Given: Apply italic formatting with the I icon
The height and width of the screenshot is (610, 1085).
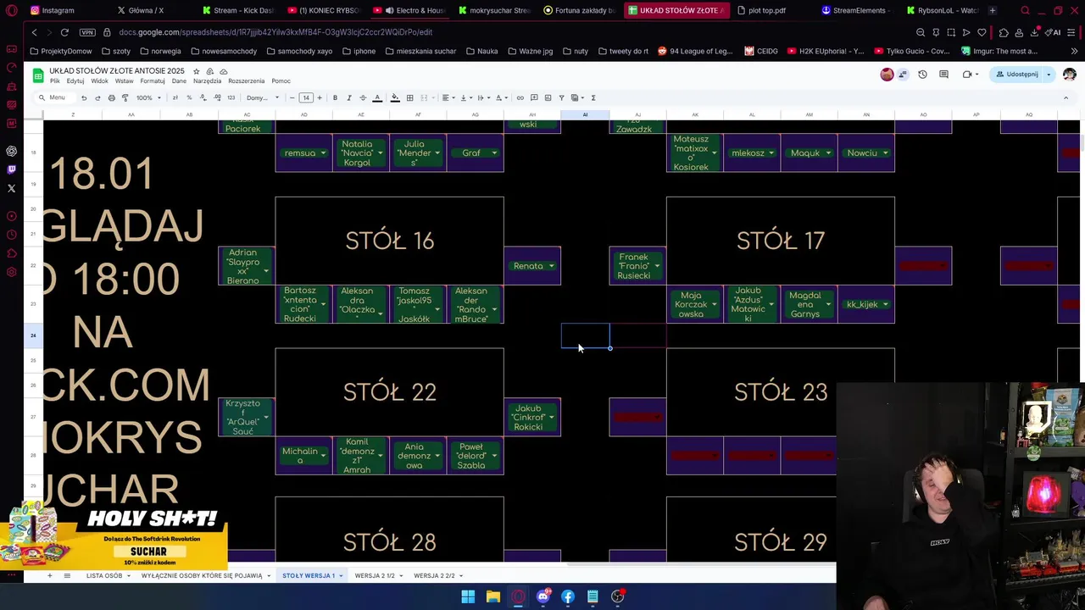Looking at the screenshot, I should coord(348,97).
